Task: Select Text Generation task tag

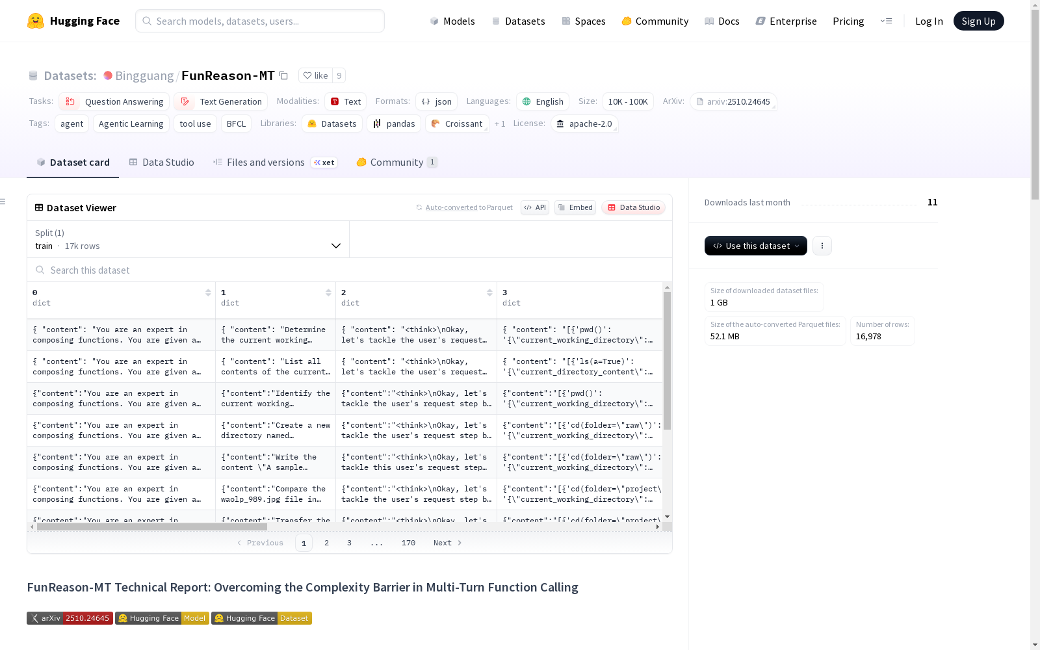Action: [220, 101]
